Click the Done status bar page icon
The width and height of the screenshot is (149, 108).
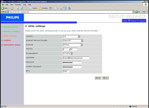tap(2, 106)
